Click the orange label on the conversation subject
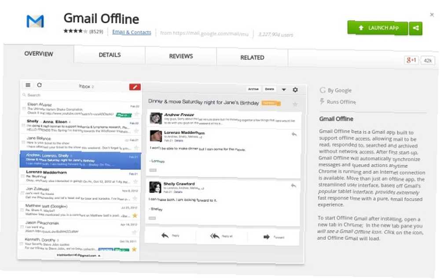 pos(271,103)
